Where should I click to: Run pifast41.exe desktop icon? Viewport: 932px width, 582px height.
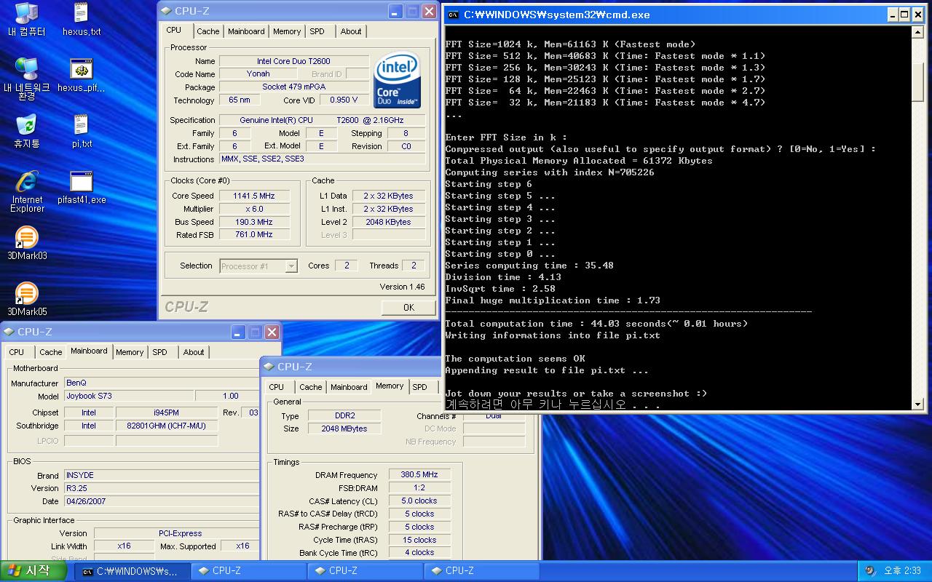(82, 188)
